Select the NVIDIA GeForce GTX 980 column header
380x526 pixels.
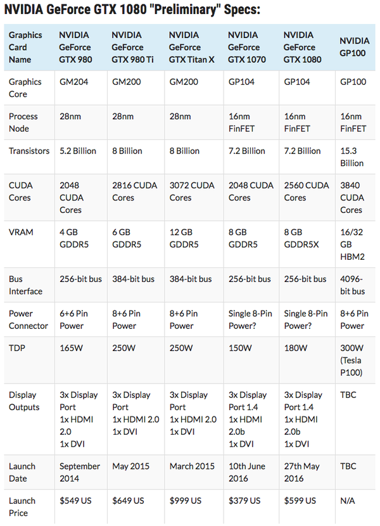[75, 48]
